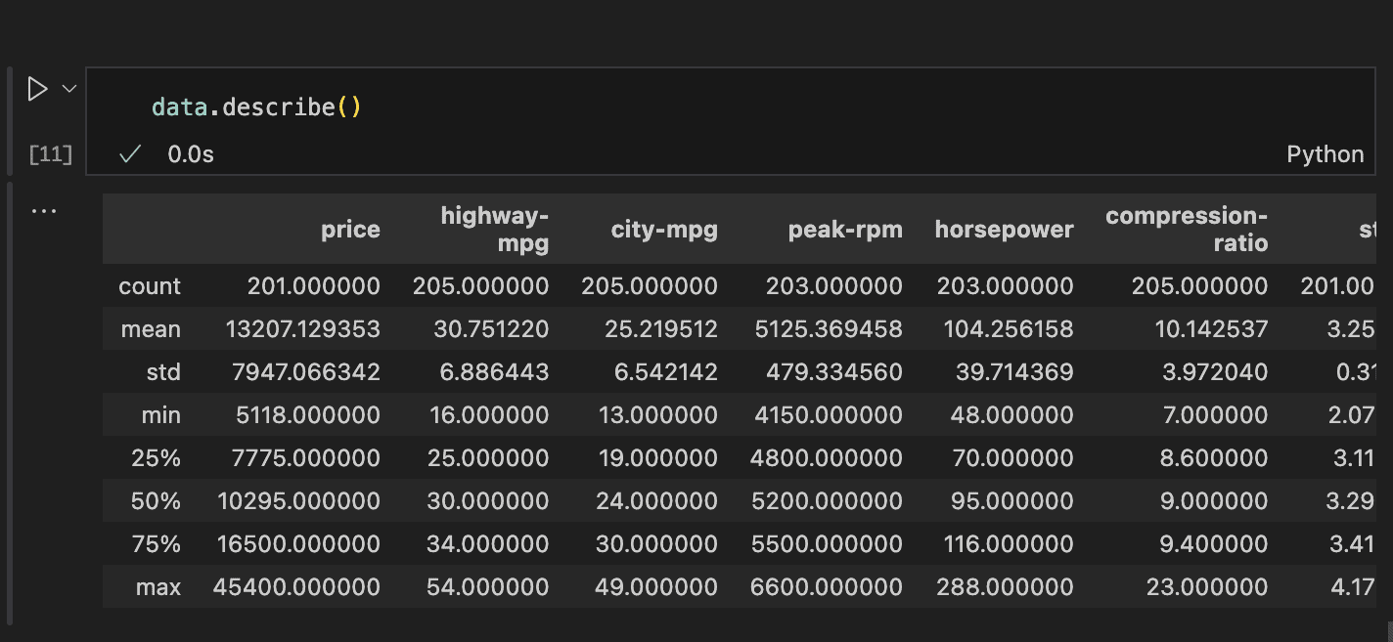
Task: Open the output more actions ellipsis
Action: [44, 210]
